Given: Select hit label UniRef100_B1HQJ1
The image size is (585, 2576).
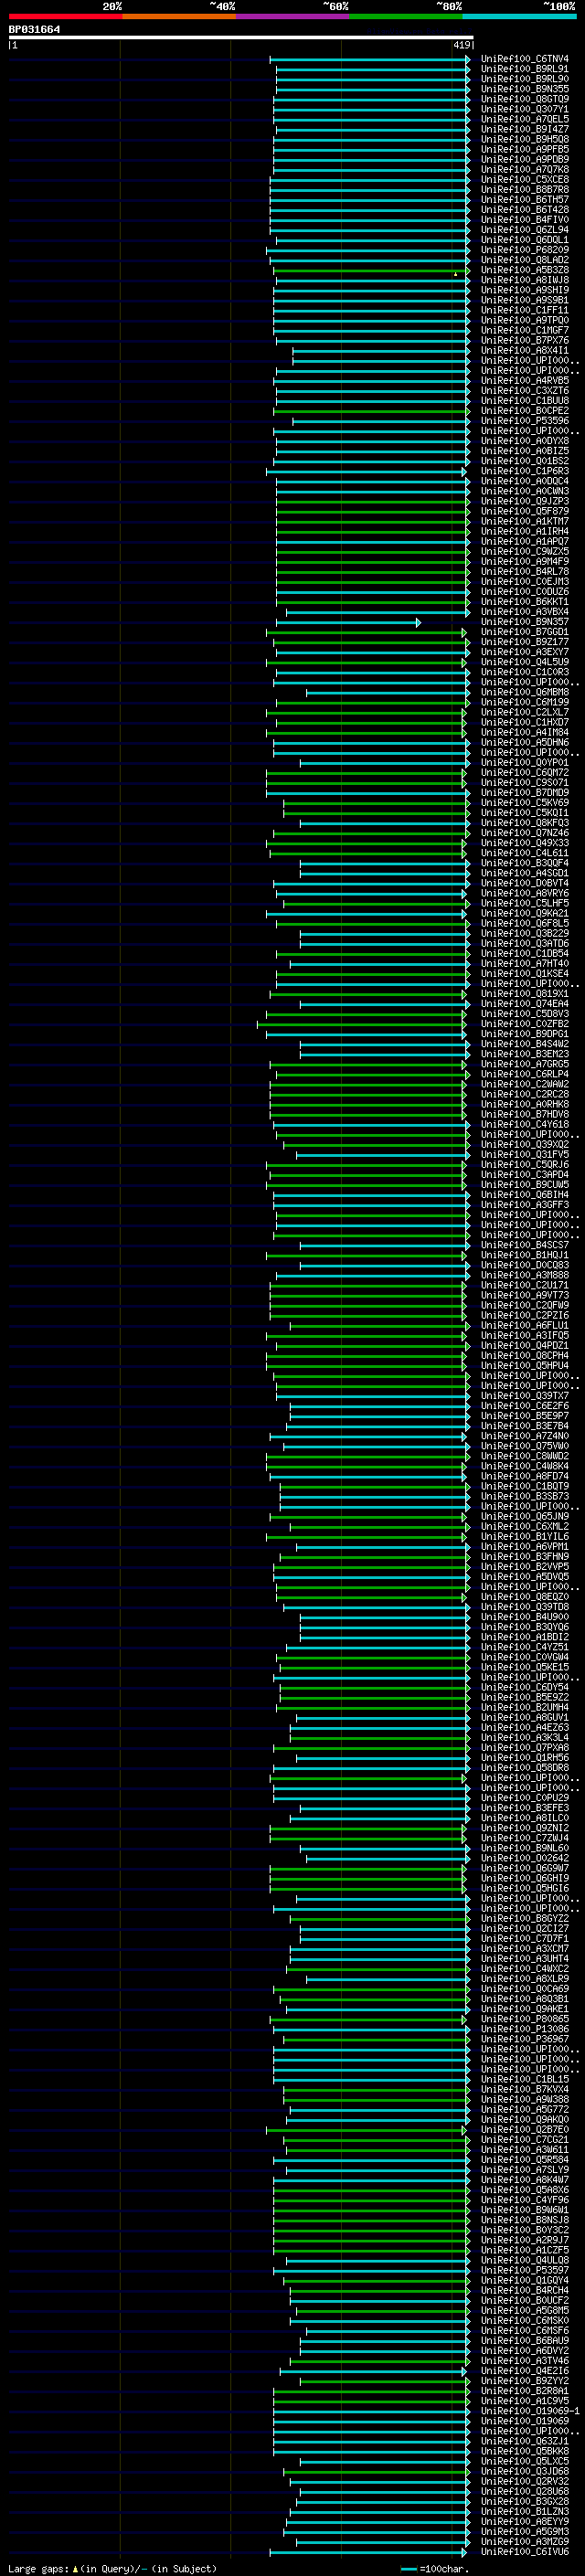Looking at the screenshot, I should pyautogui.click(x=524, y=1255).
